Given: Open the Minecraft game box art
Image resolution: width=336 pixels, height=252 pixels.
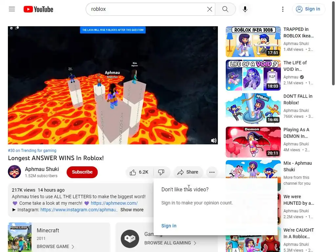Looking at the screenshot, I should pyautogui.click(x=20, y=237).
